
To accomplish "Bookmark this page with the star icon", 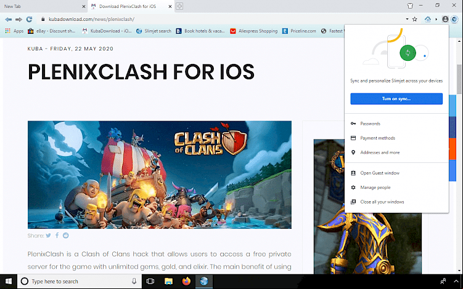I will point(414,19).
